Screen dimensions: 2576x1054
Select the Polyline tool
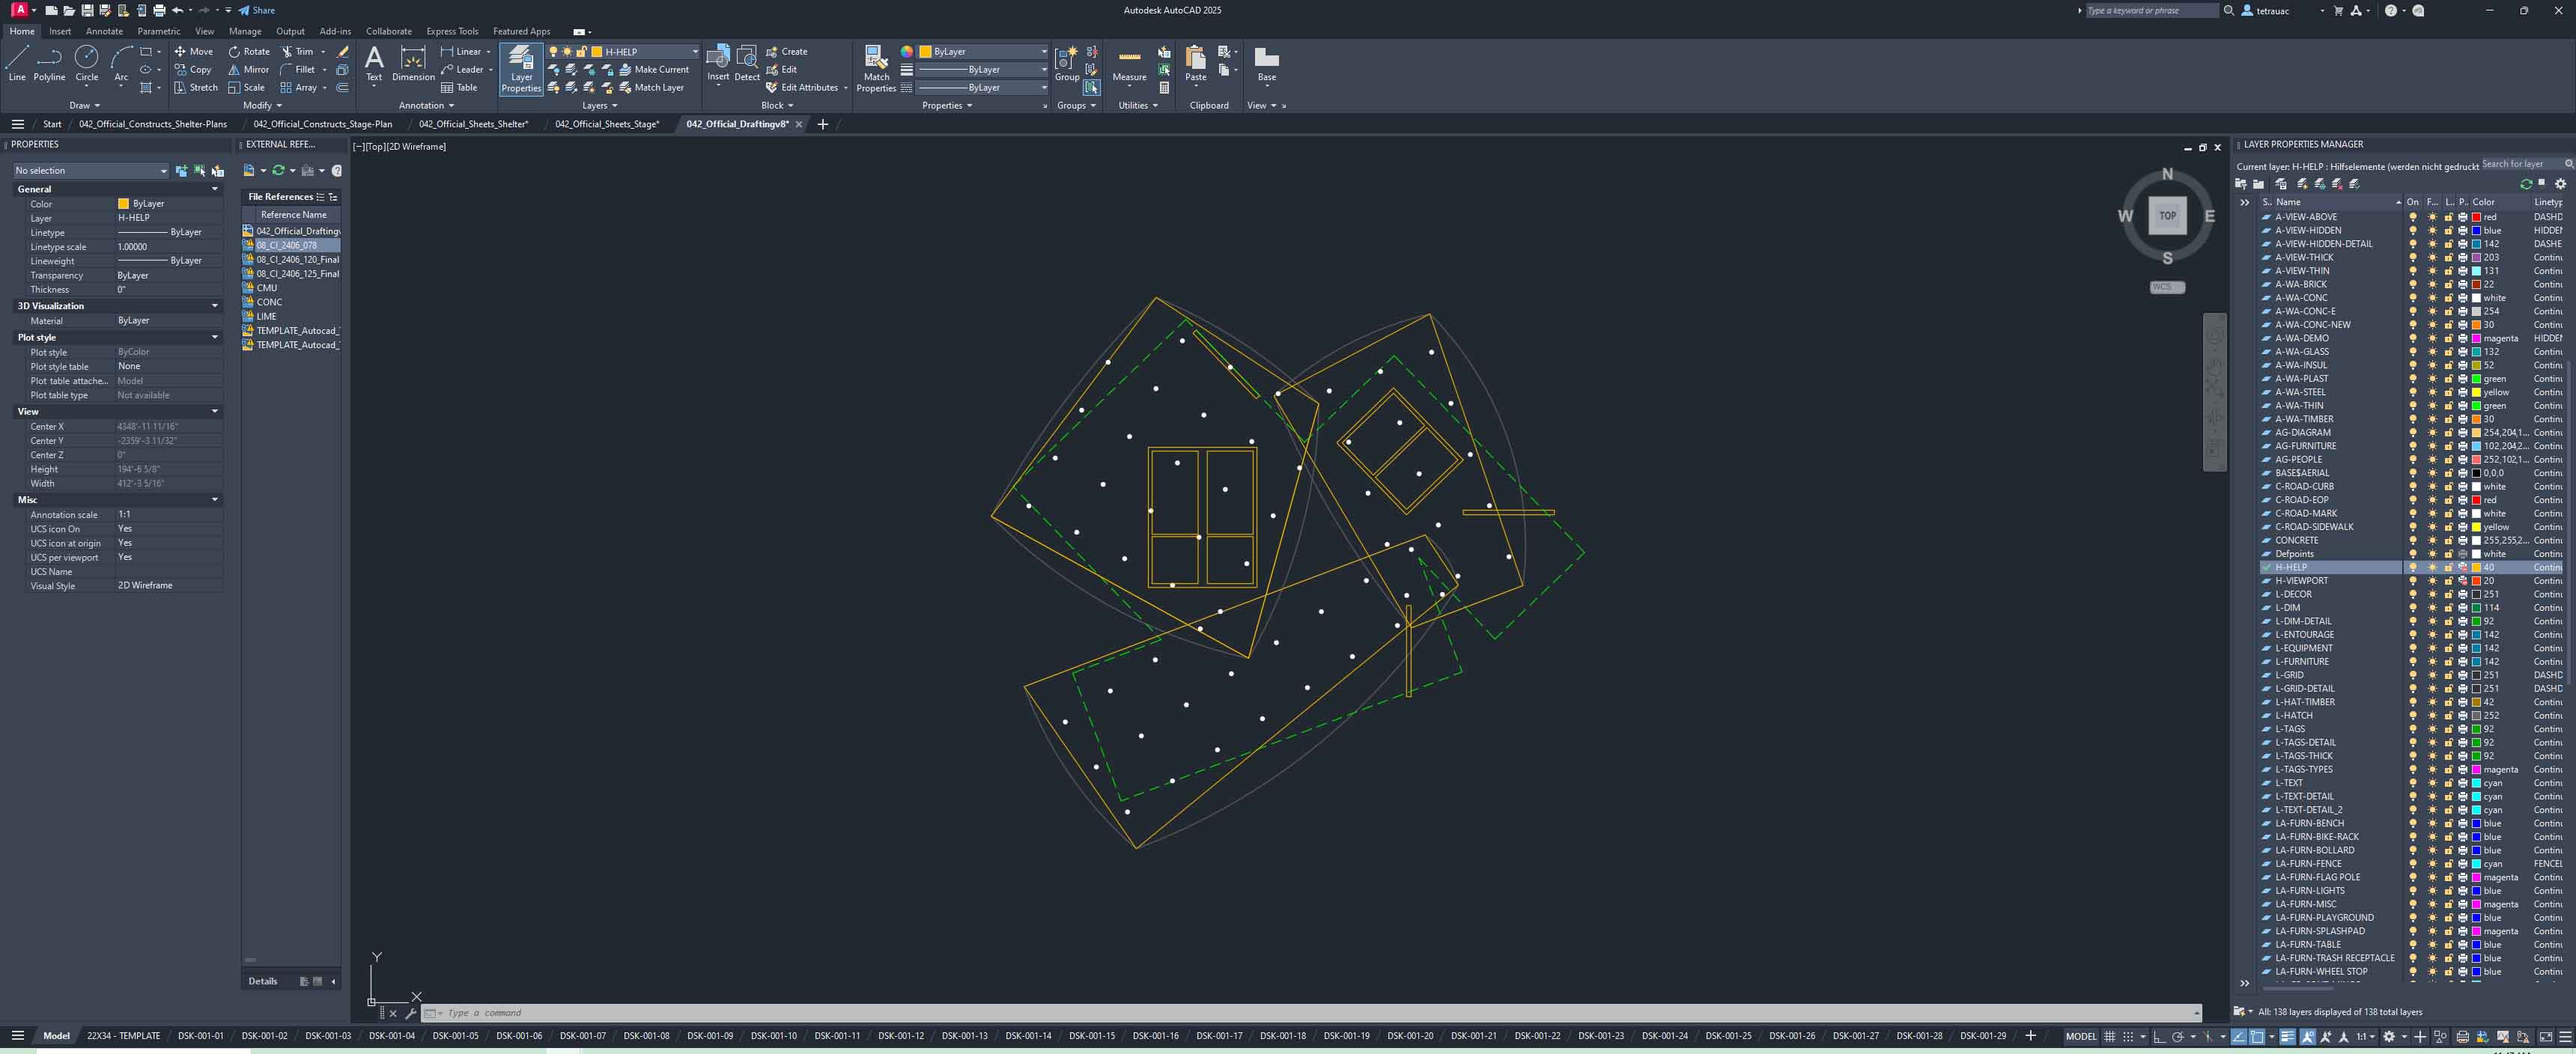pyautogui.click(x=49, y=63)
